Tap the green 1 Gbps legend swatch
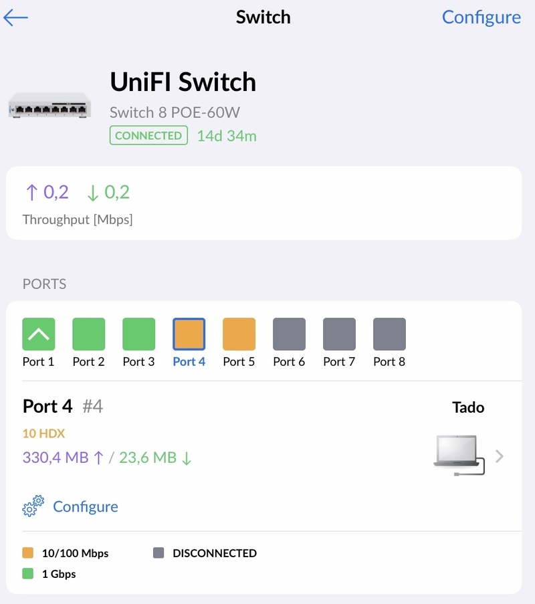This screenshot has height=604, width=535. (27, 574)
